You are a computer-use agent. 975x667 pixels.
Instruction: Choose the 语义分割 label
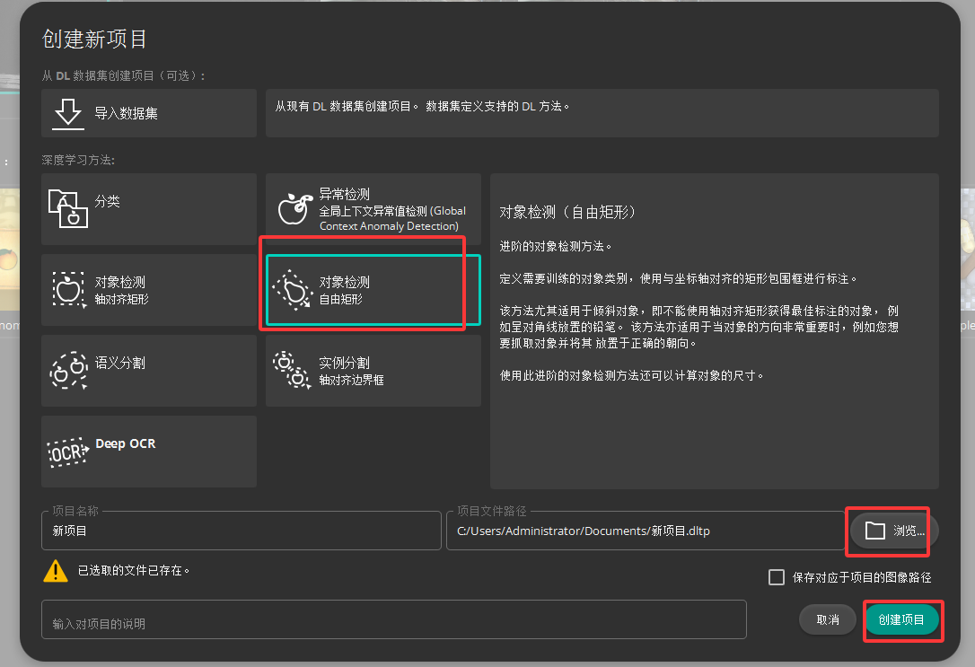[120, 363]
